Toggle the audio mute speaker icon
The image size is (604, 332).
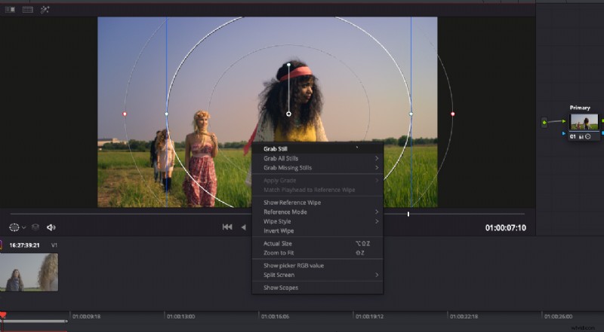51,227
